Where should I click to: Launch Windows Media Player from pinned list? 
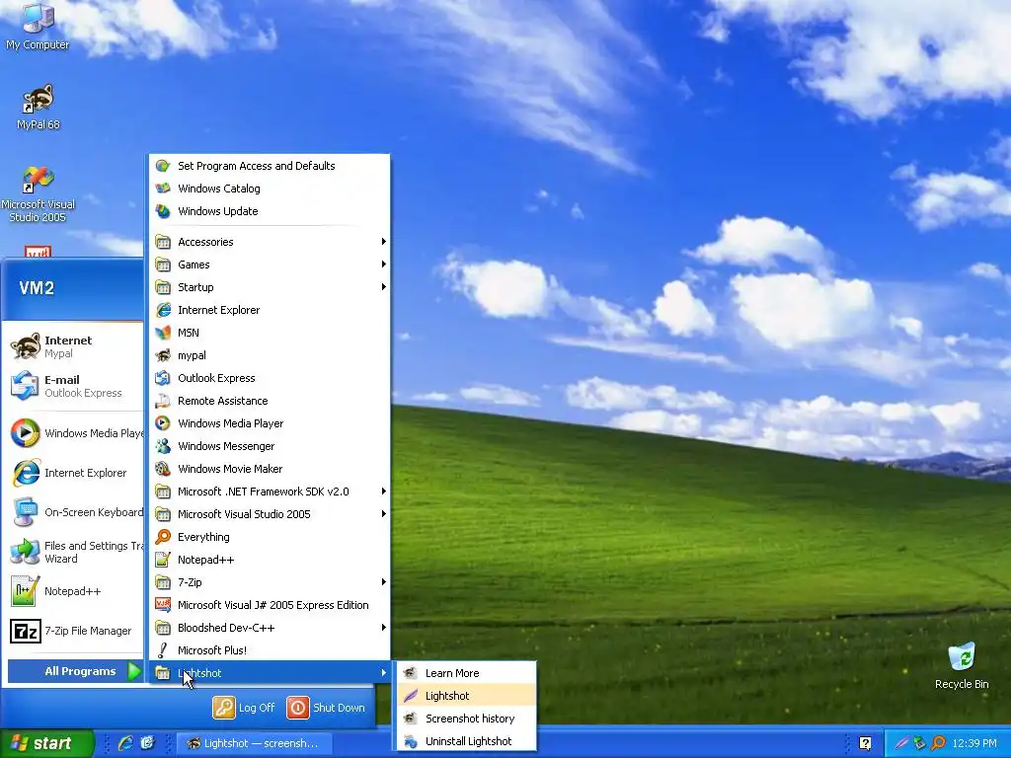pos(73,433)
